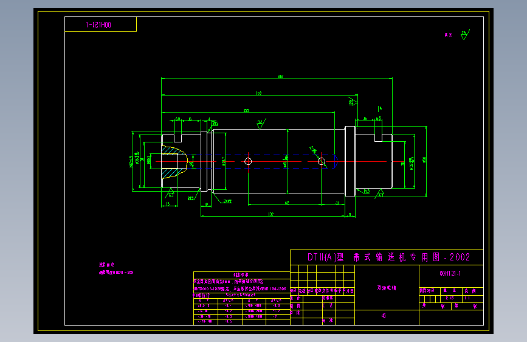Click the right cross-hole circle on the shaft

click(322, 162)
